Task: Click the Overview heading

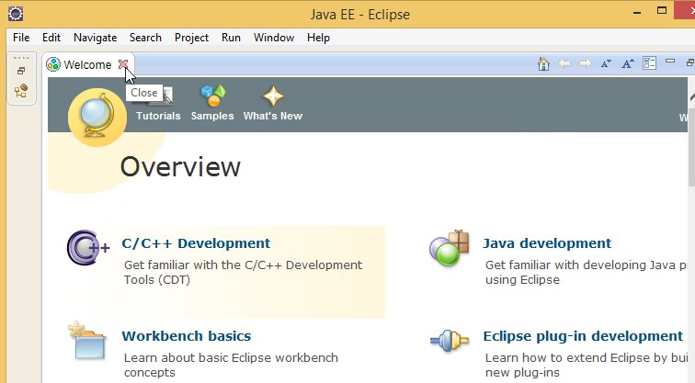Action: point(180,167)
